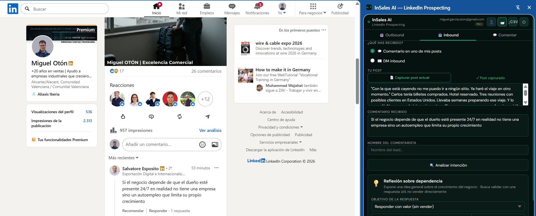Click the InSales AI card icon button
Image resolution: width=536 pixels, height=216 pixels.
[502, 22]
